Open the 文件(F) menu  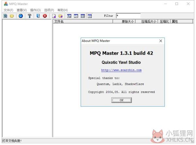(8, 10)
